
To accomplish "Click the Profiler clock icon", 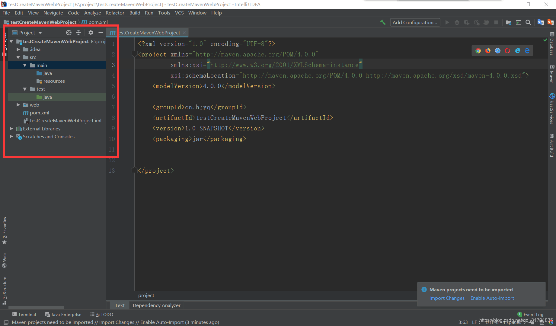I will 477,22.
